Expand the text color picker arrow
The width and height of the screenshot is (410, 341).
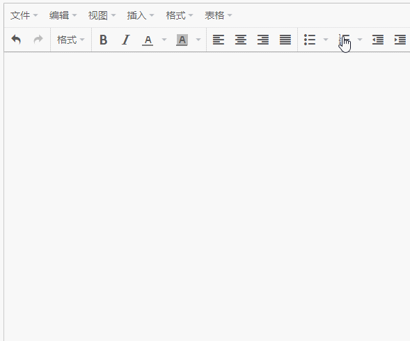point(164,40)
